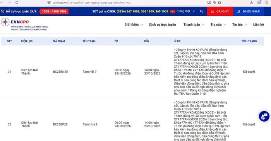Expand the Tin tức menu

(240, 25)
